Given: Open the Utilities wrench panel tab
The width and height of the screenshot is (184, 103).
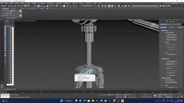Looking at the screenshot, I should click(176, 22).
